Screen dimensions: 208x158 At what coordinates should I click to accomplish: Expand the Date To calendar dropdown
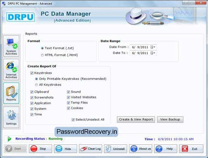point(153,53)
